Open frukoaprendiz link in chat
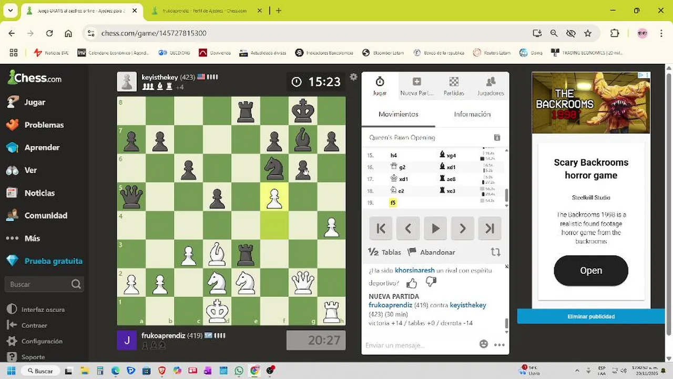The image size is (673, 379). coord(390,305)
